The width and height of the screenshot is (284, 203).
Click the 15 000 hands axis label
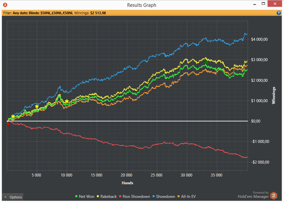[97, 175]
